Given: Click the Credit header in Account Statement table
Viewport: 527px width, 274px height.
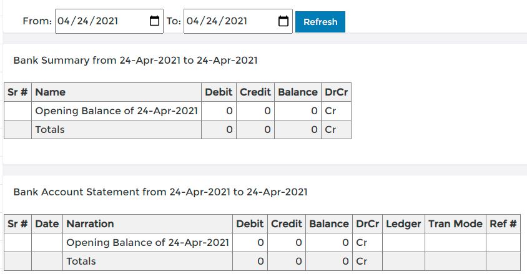Looking at the screenshot, I should [287, 224].
